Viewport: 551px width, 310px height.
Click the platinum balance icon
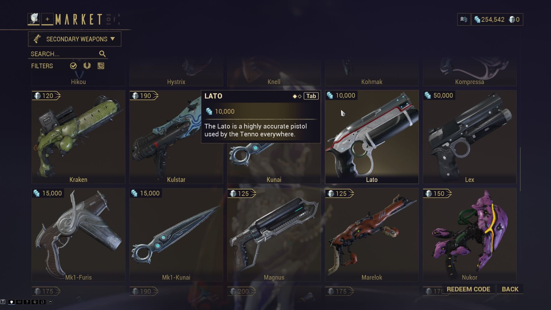point(512,20)
